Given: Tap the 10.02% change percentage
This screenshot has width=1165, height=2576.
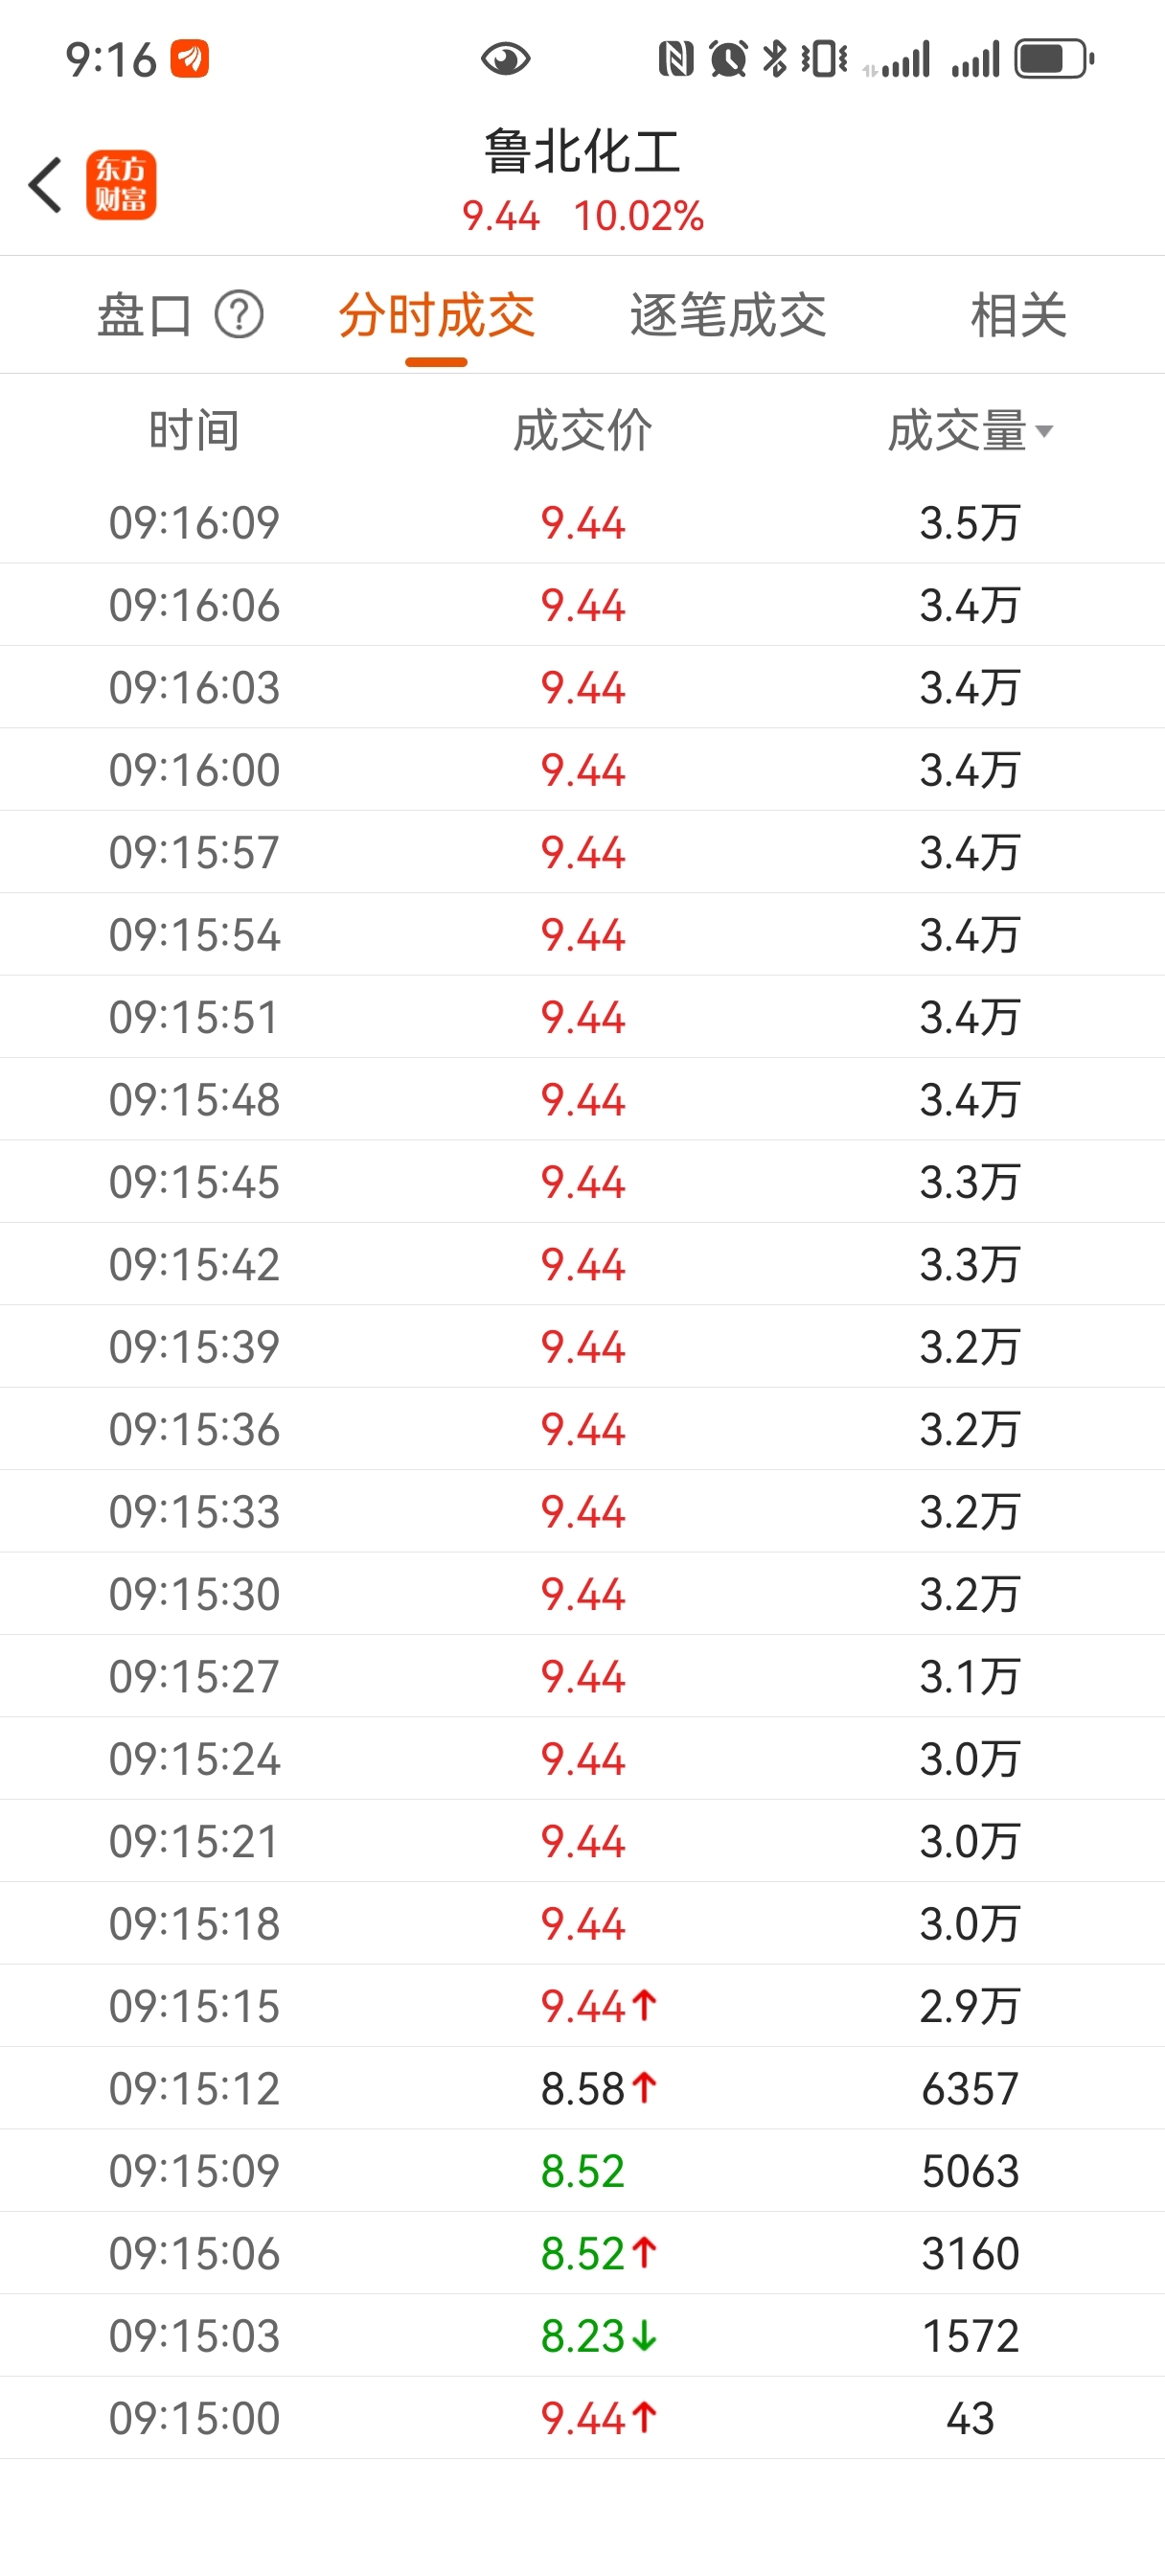Looking at the screenshot, I should pyautogui.click(x=639, y=216).
